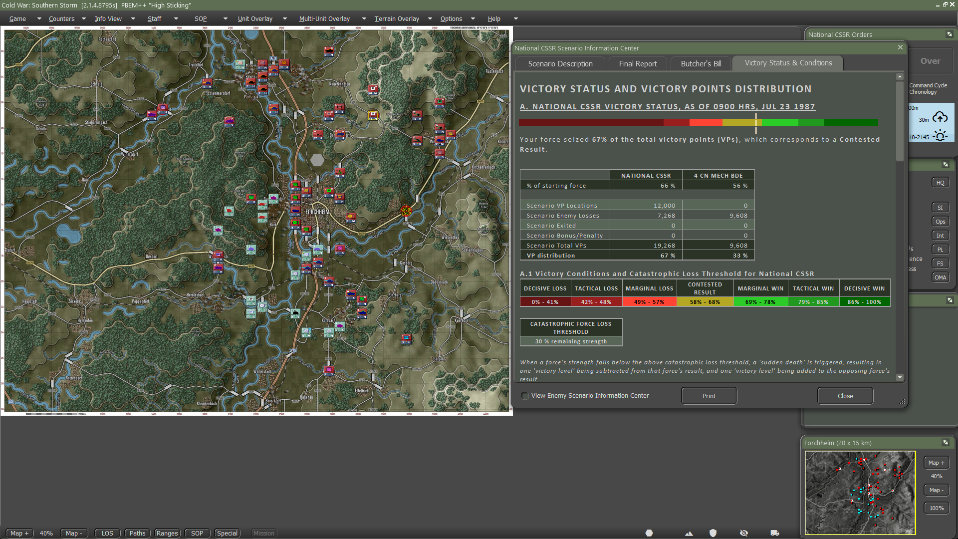Click the cloud weather icon
The image size is (958, 539).
[940, 118]
